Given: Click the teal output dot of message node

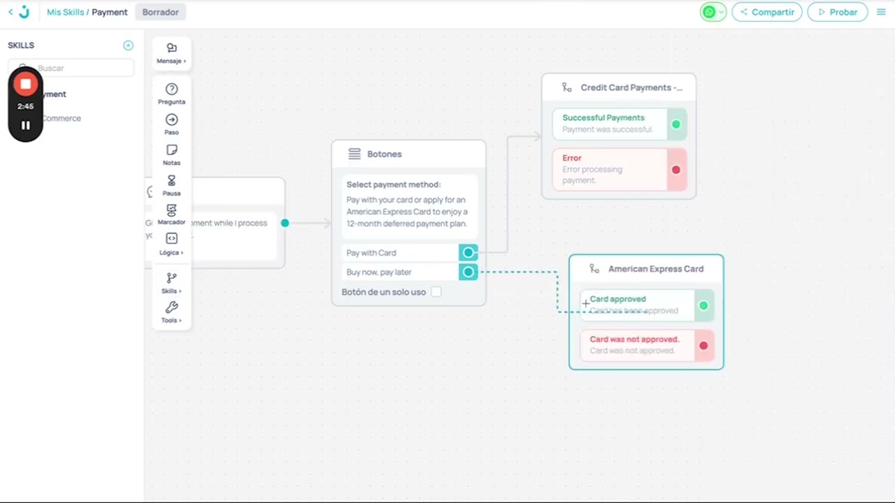Looking at the screenshot, I should pyautogui.click(x=285, y=223).
